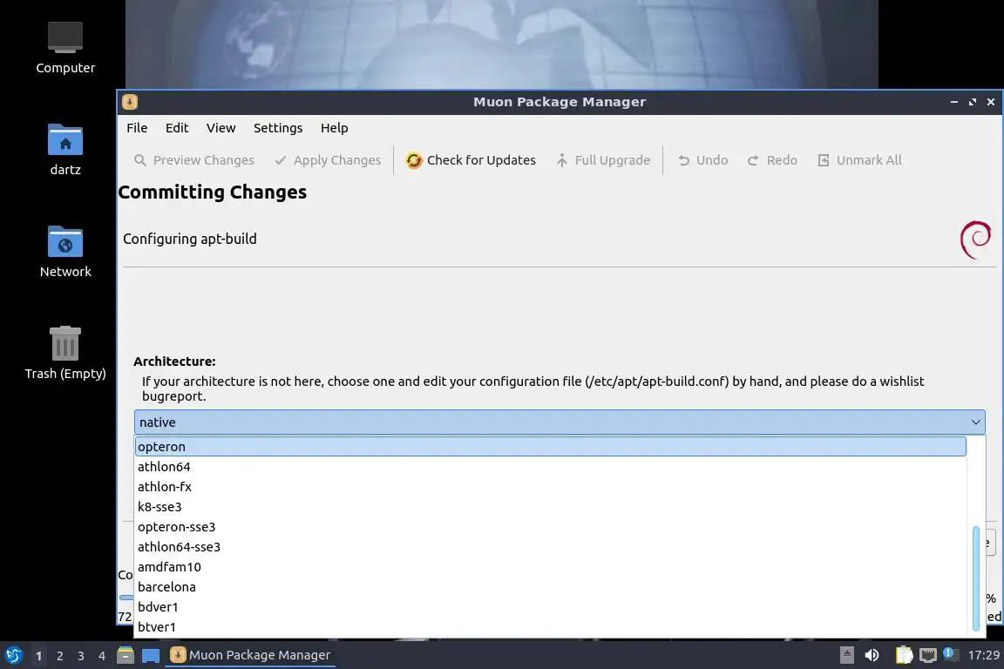Screen dimensions: 1004x669
Task: Click Check for Updates
Action: [471, 160]
